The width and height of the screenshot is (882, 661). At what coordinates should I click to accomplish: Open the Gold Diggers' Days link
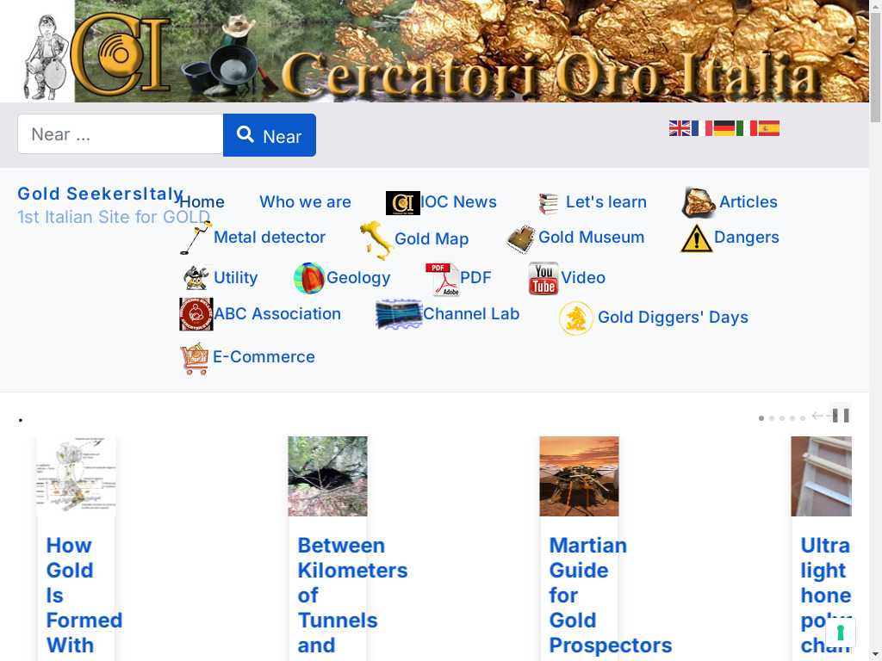(x=673, y=317)
